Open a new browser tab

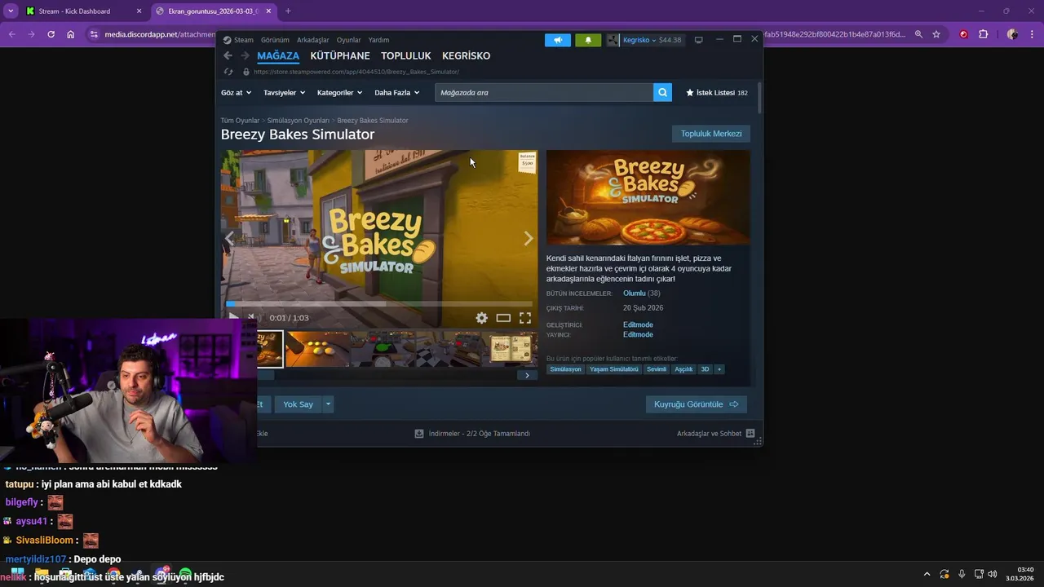click(x=288, y=11)
